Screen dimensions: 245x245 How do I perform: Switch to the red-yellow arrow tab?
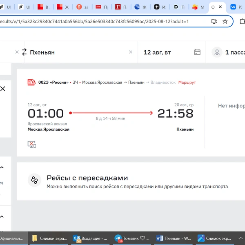(x=198, y=7)
